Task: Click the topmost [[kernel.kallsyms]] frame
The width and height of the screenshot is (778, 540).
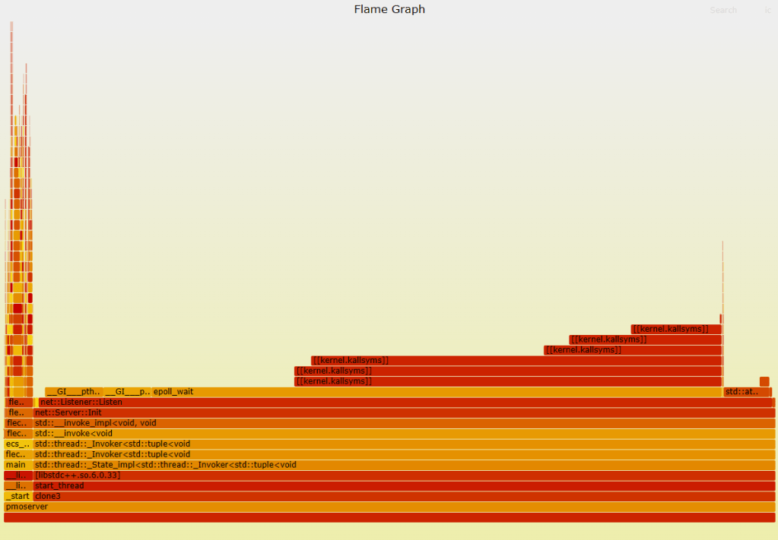Action: click(x=673, y=328)
